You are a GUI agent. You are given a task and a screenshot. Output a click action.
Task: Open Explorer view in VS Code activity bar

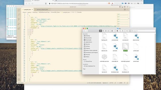coord(19,10)
